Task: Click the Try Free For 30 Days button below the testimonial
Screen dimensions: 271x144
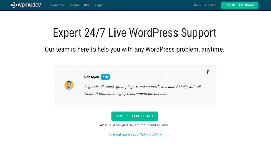Action: [x=134, y=116]
